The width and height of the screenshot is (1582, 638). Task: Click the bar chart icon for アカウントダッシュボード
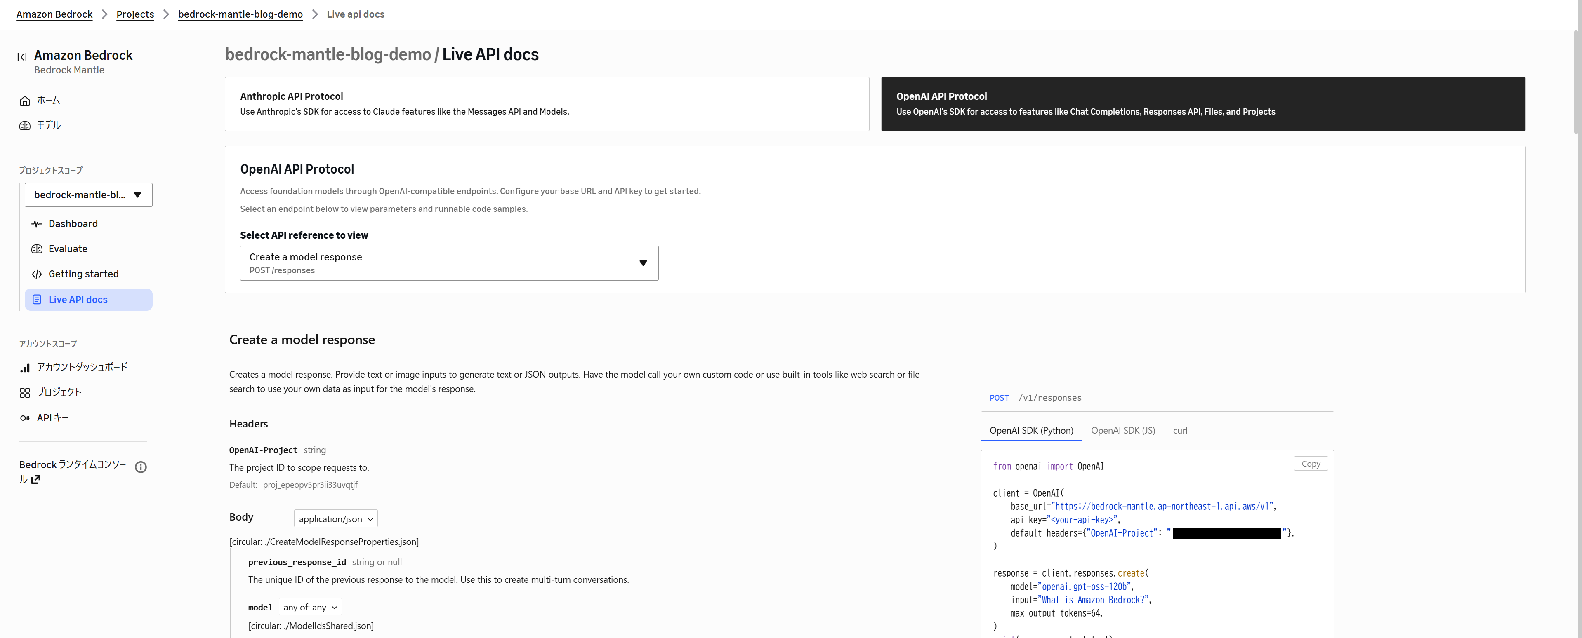tap(25, 368)
